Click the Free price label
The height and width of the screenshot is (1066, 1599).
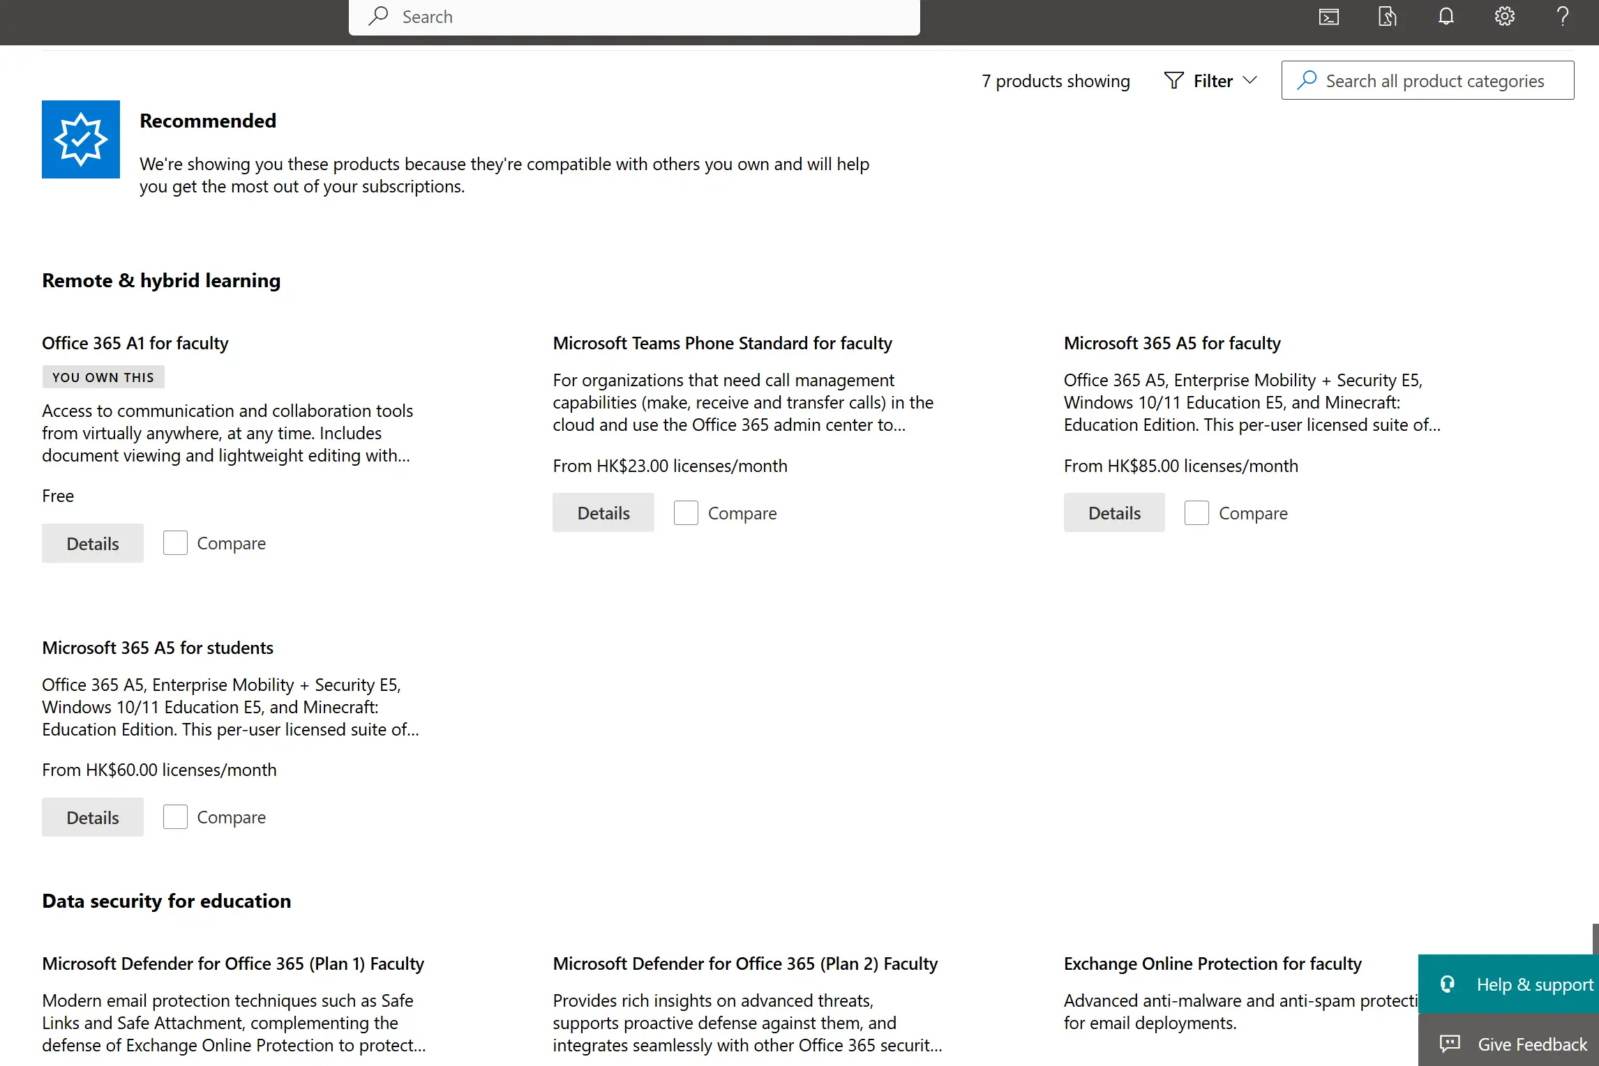tap(58, 496)
